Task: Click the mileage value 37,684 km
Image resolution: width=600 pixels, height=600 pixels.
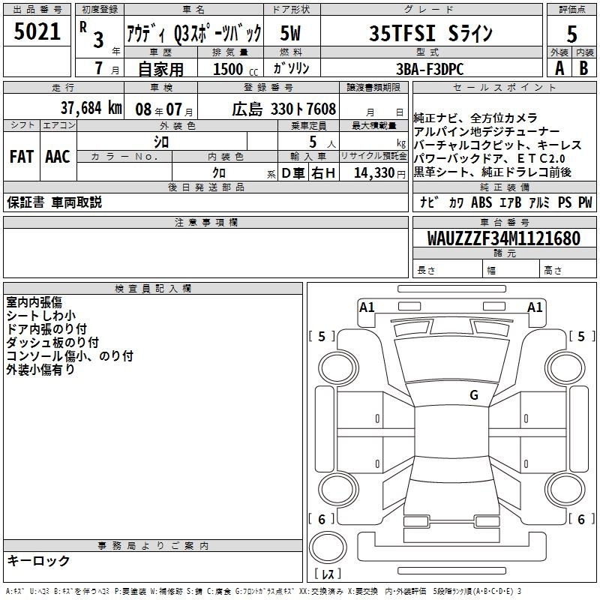Action: (x=91, y=108)
